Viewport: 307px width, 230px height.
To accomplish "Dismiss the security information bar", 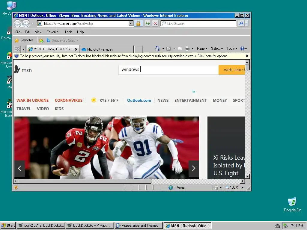I will tap(247, 56).
